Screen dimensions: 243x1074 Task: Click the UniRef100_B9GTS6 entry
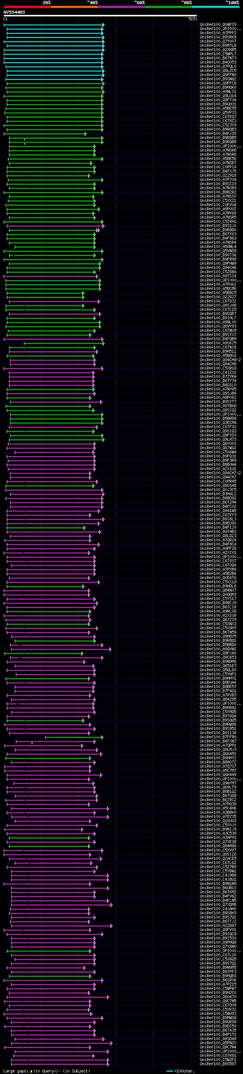click(218, 255)
